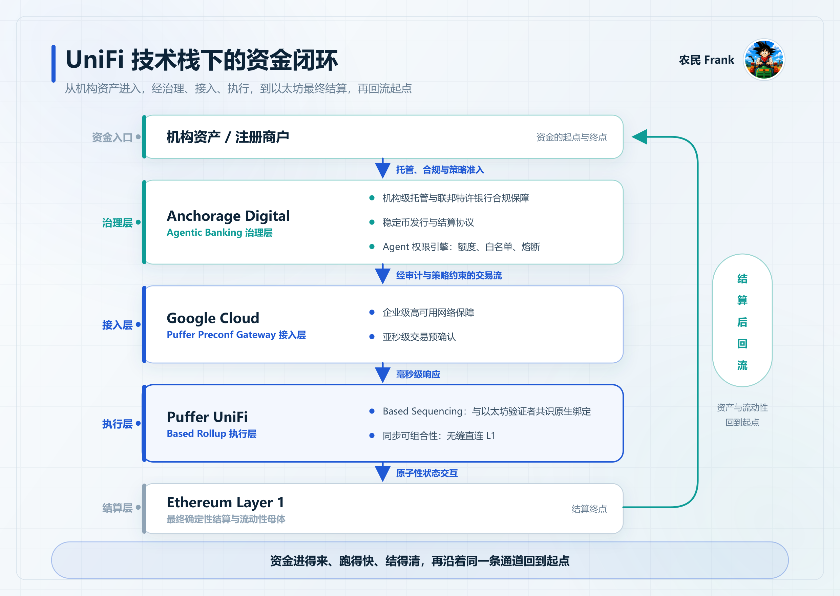Select the bullet 同步可组合性：无缝直连 L1

(x=439, y=435)
